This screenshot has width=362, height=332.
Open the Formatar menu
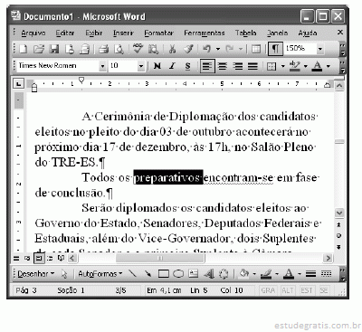pos(158,33)
